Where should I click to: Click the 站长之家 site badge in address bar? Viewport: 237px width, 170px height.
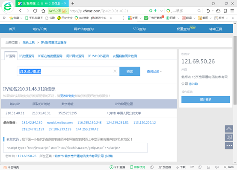[58, 11]
